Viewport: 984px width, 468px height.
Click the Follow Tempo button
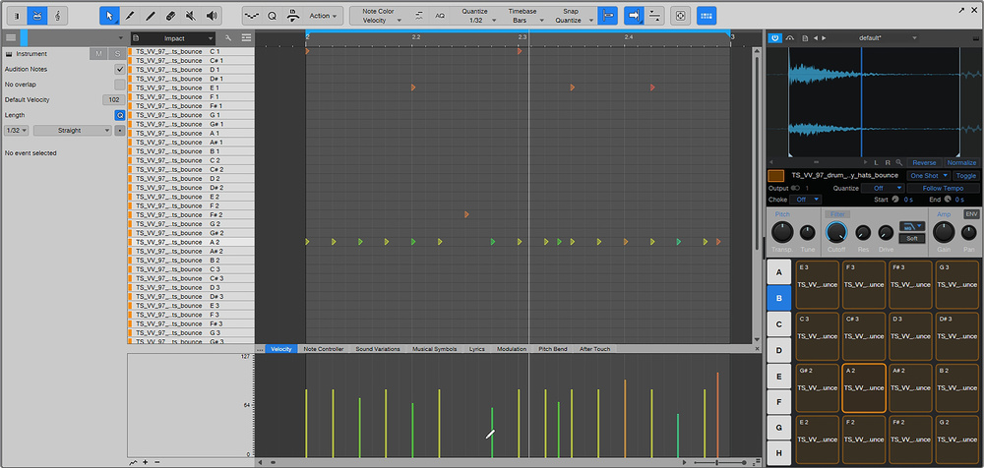tap(944, 188)
